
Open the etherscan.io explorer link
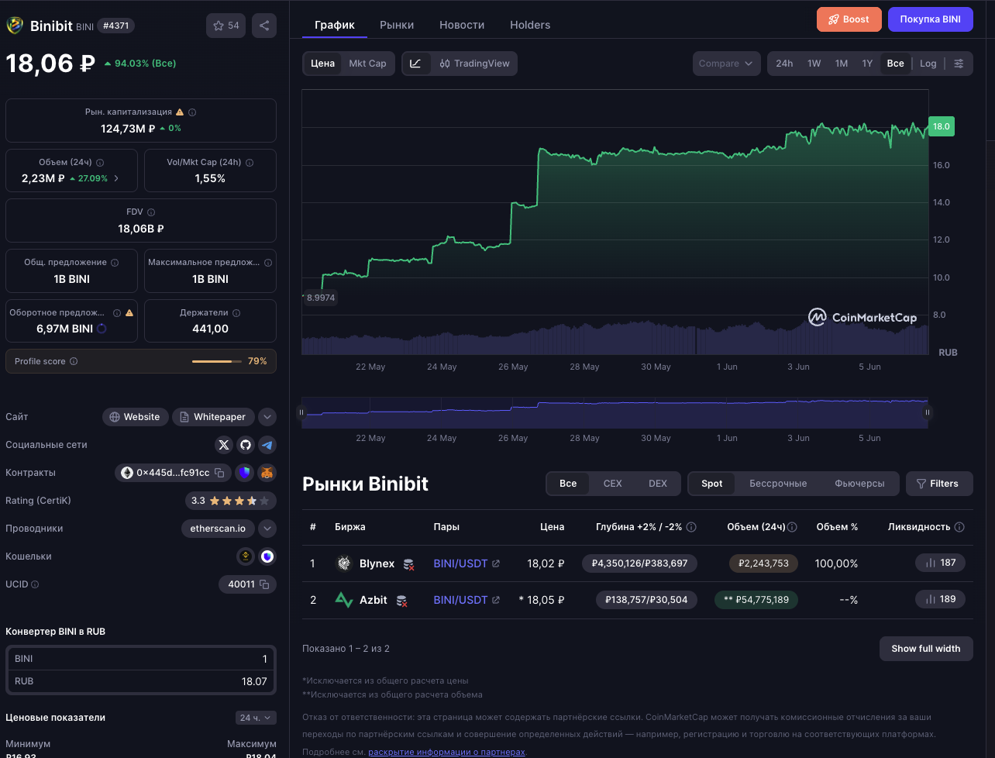(218, 529)
